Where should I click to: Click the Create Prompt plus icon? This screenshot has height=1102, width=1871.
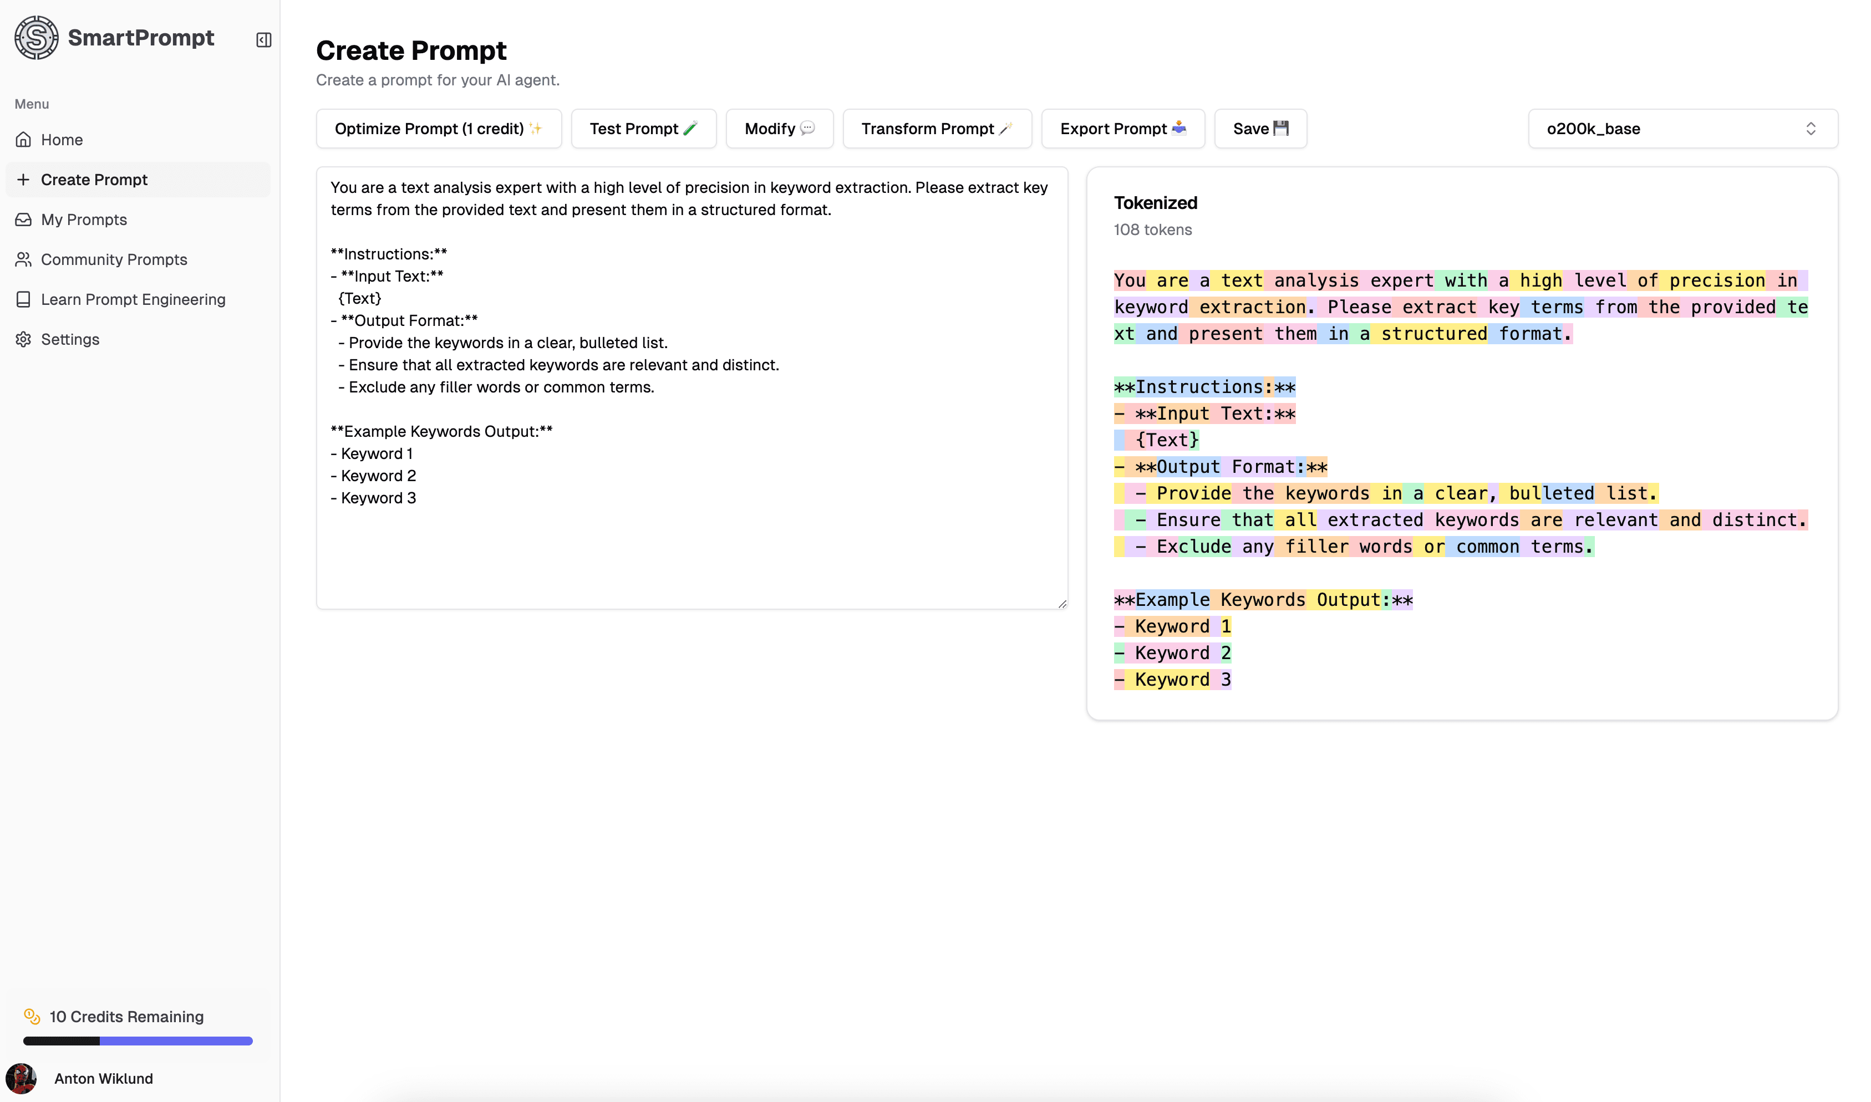click(24, 180)
